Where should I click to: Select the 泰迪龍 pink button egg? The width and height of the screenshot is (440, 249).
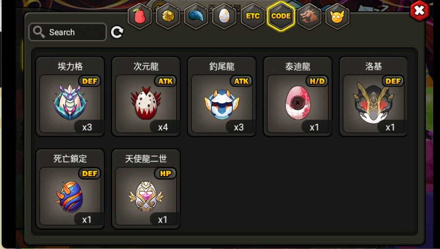(297, 97)
